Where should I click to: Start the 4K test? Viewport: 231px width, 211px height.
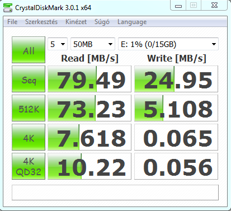coord(29,137)
